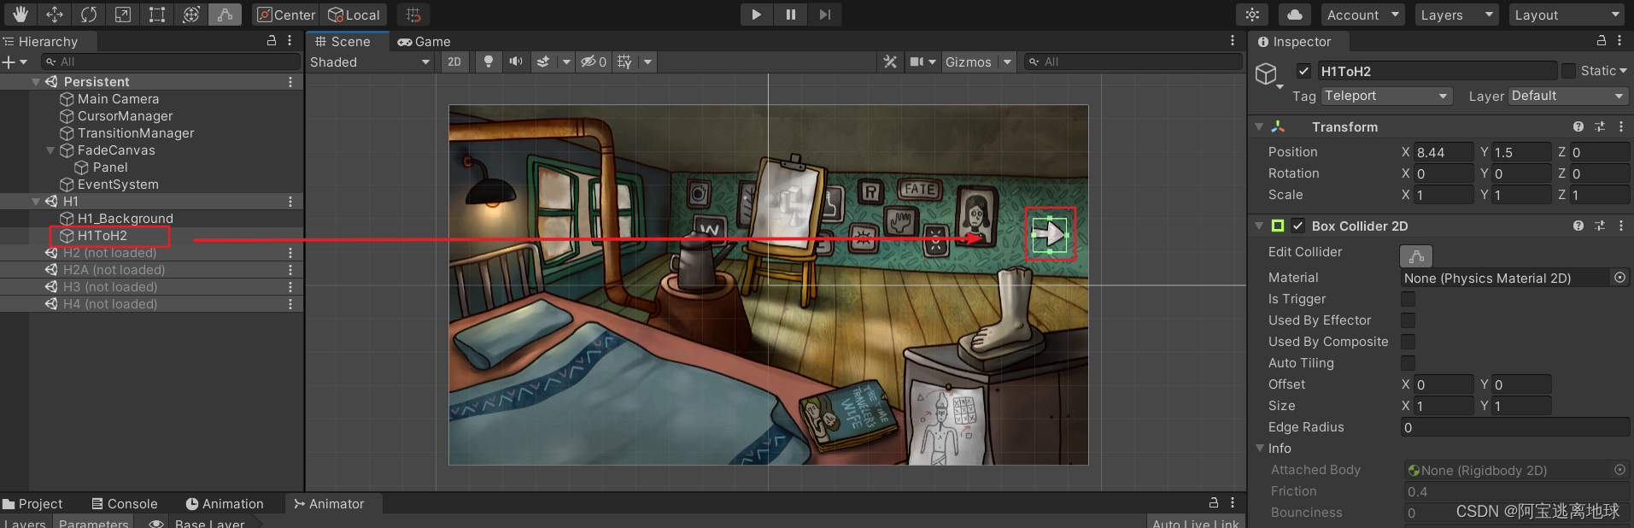Open the Layer Default dropdown
This screenshot has width=1634, height=528.
tap(1568, 96)
